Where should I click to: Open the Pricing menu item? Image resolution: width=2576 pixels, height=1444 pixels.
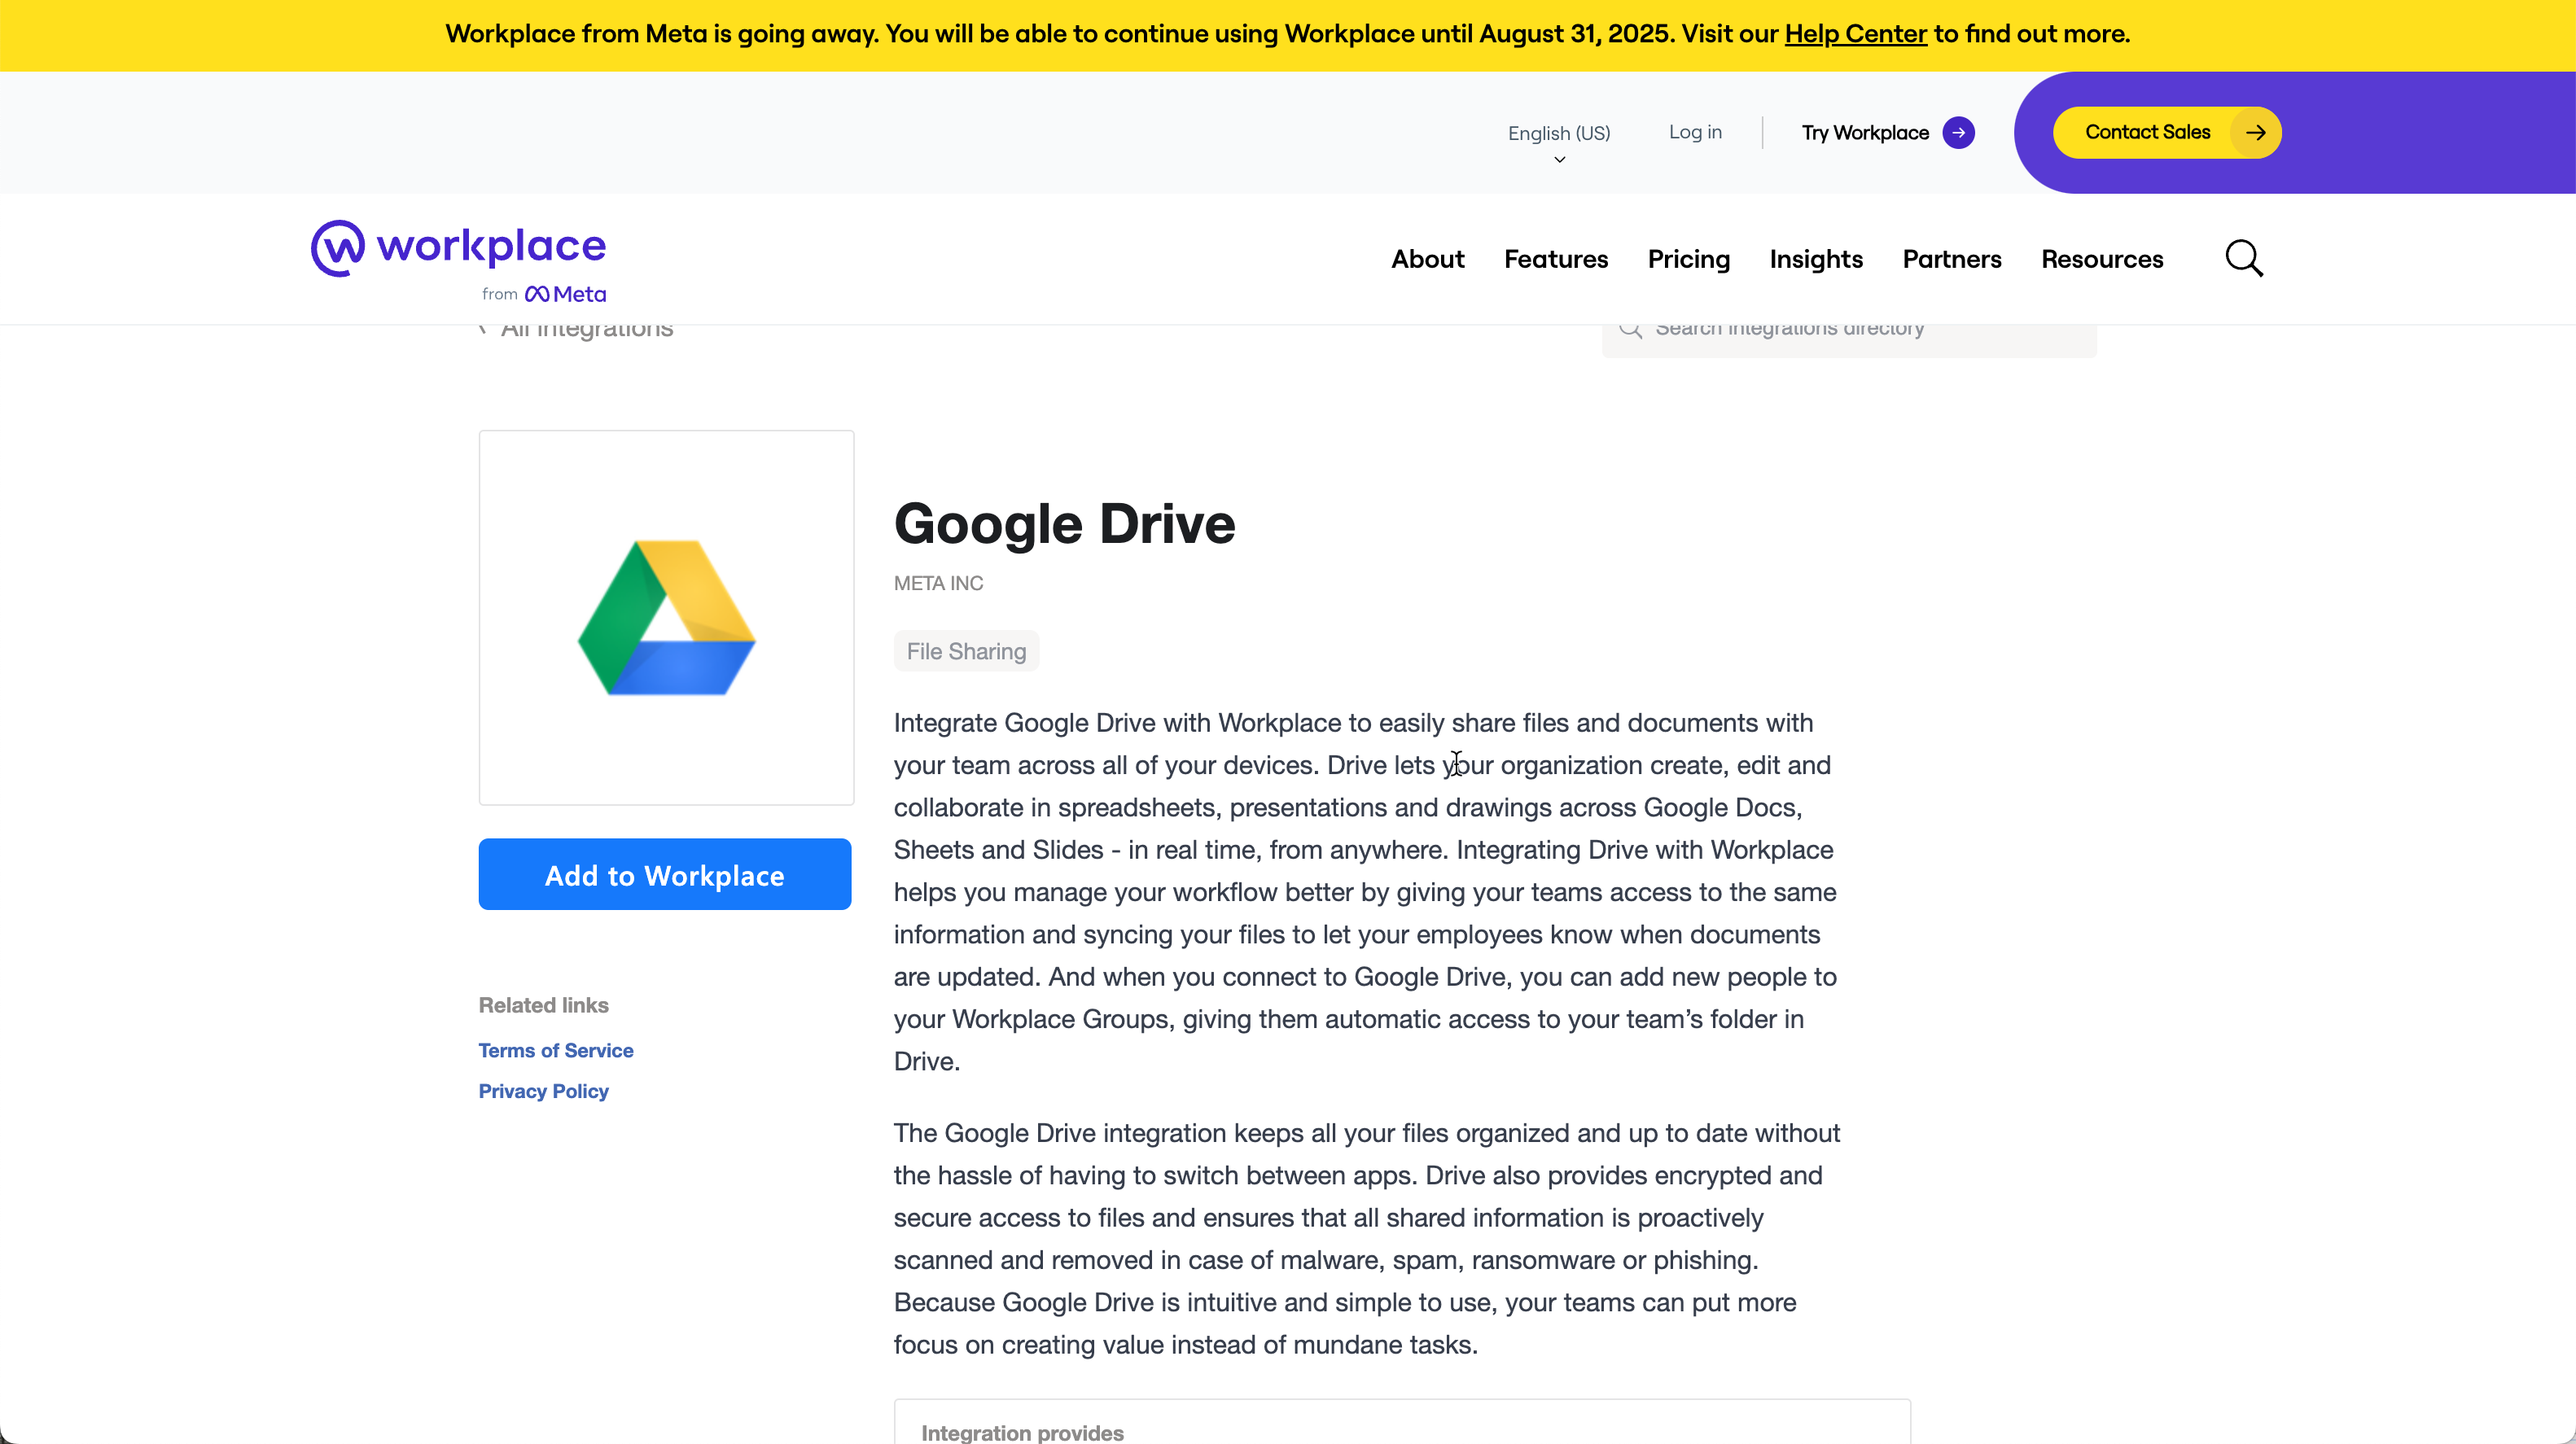click(1688, 259)
